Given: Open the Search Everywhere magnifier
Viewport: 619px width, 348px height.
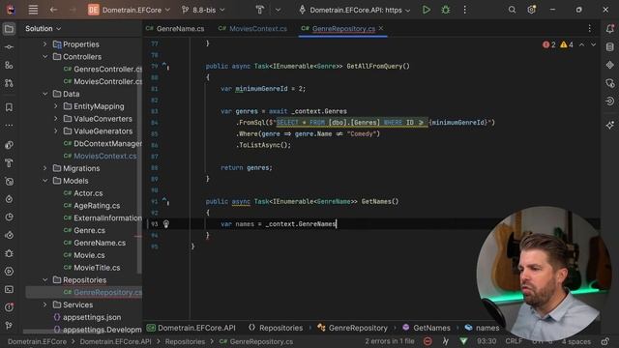Looking at the screenshot, I should [x=512, y=10].
